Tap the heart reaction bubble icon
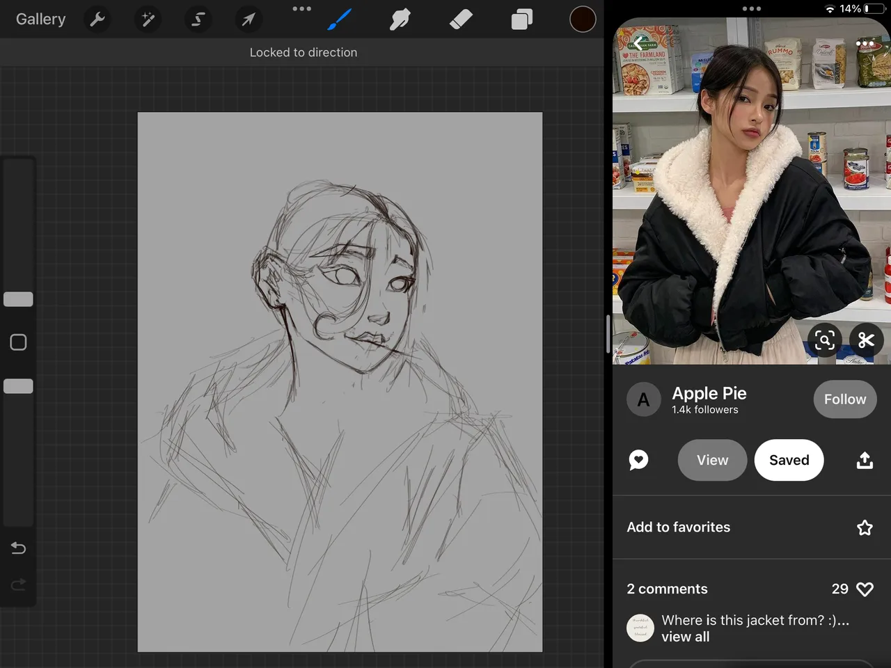 638,460
